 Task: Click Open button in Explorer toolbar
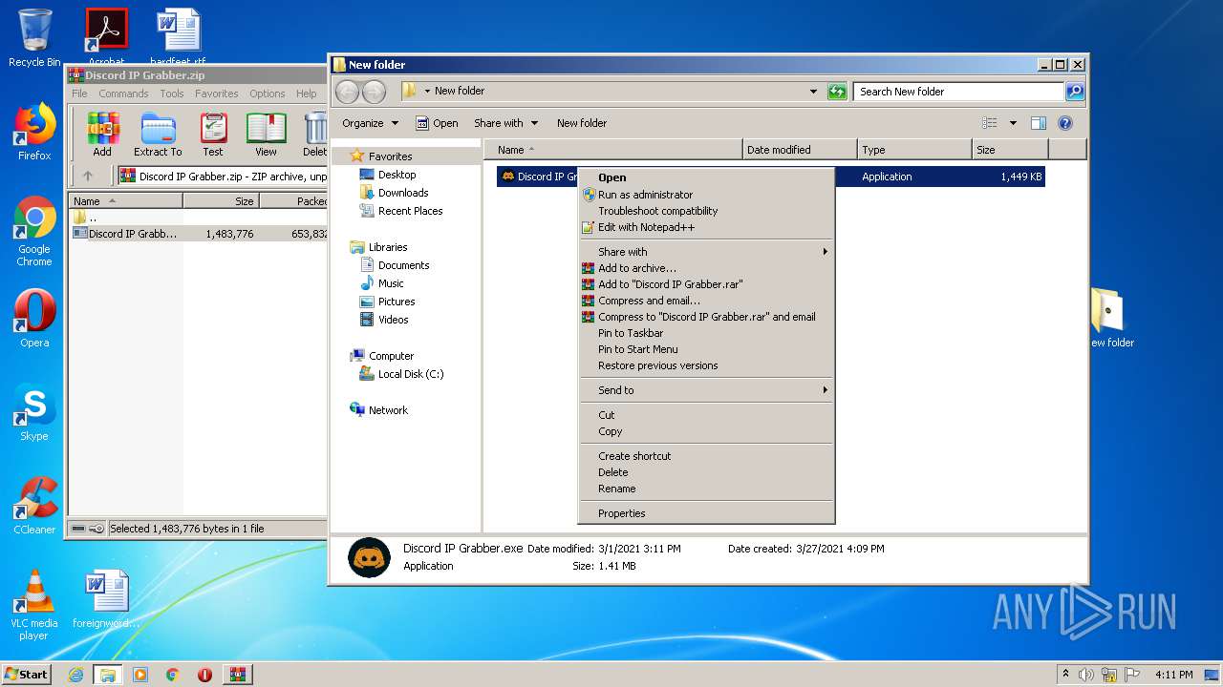pos(437,123)
